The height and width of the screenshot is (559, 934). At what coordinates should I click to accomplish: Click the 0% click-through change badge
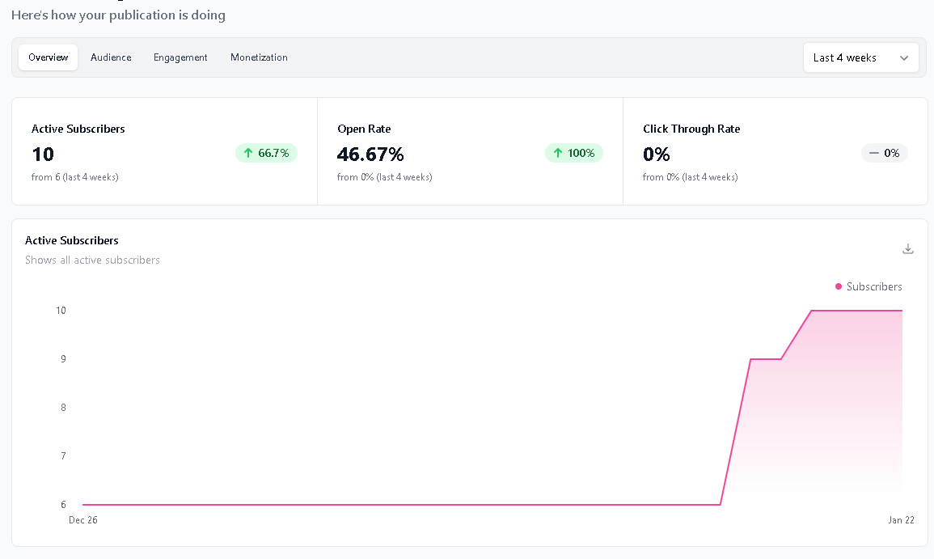pyautogui.click(x=885, y=153)
